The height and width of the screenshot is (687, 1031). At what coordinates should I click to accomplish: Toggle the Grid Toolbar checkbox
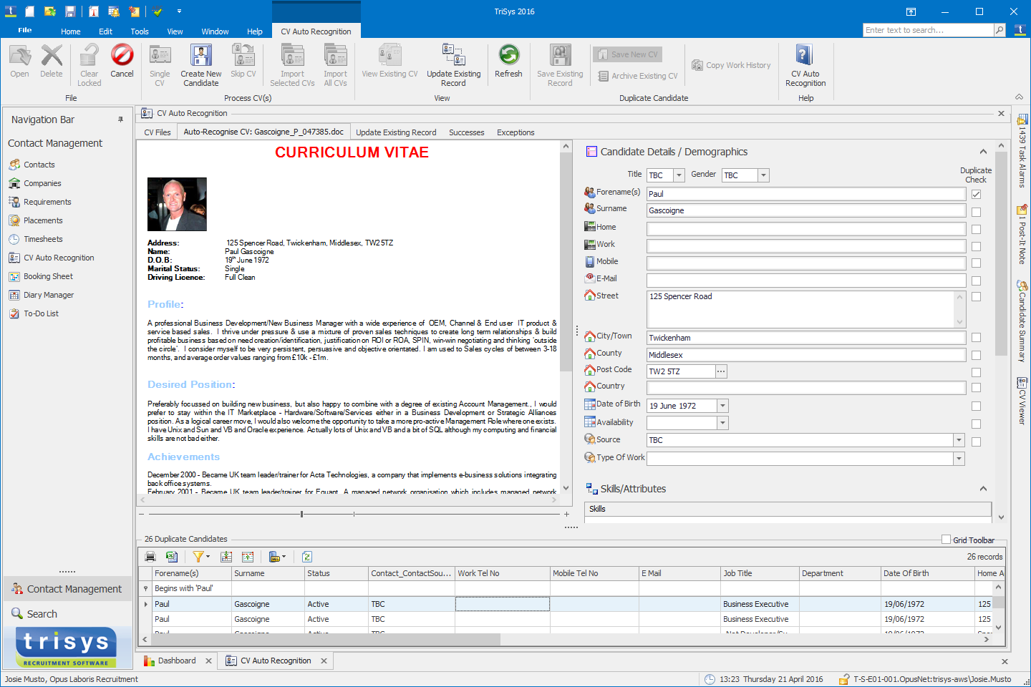(947, 540)
